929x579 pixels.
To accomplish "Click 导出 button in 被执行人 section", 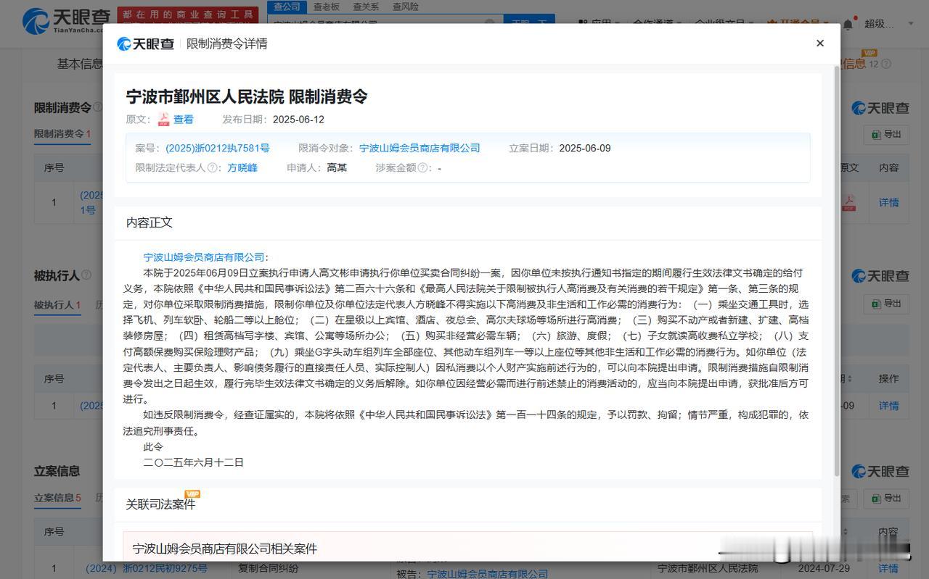I will coord(886,303).
